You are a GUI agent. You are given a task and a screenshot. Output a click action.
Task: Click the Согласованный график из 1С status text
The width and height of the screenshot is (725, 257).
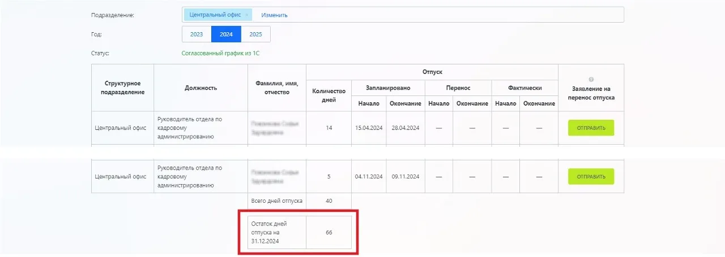pyautogui.click(x=220, y=53)
